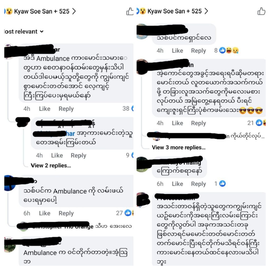Tap the thumbs-up icon in left panel header

(x=130, y=11)
